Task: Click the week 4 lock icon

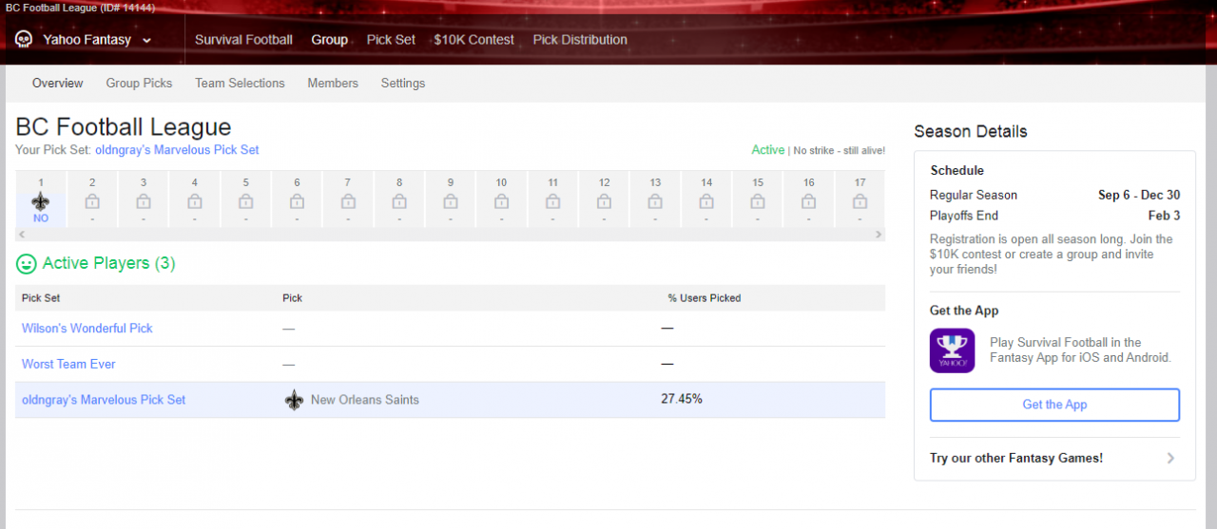Action: click(x=195, y=201)
